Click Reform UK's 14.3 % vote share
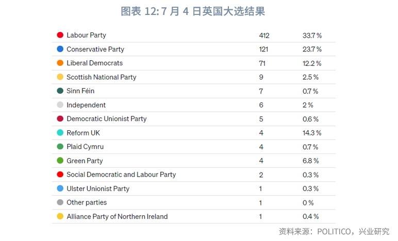The height and width of the screenshot is (241, 398). point(312,133)
